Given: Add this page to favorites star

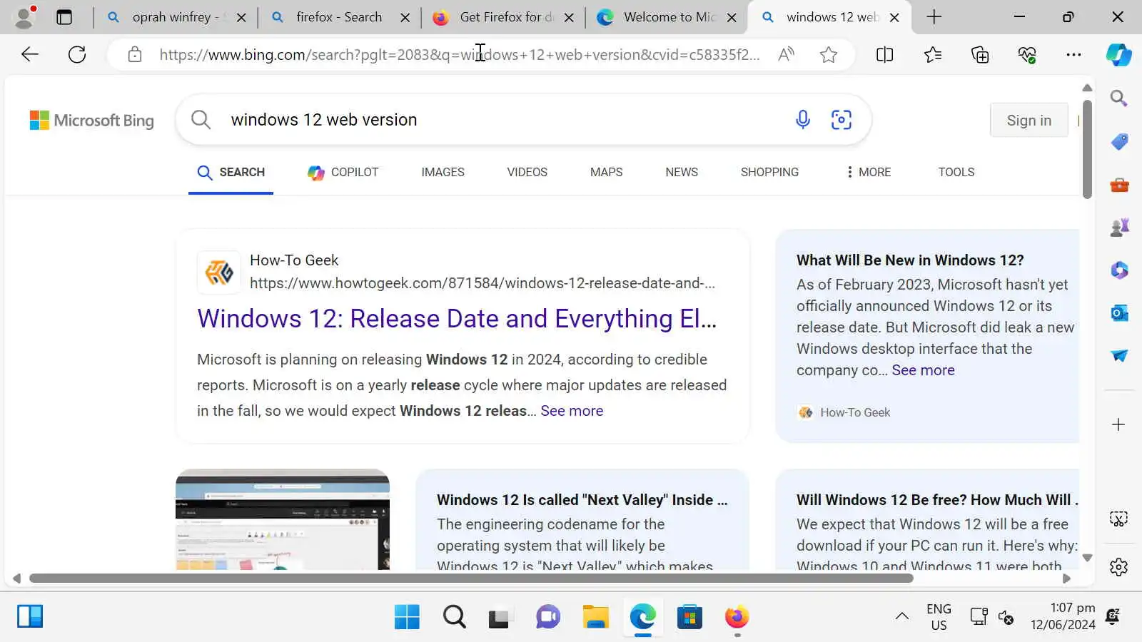Looking at the screenshot, I should (x=828, y=54).
